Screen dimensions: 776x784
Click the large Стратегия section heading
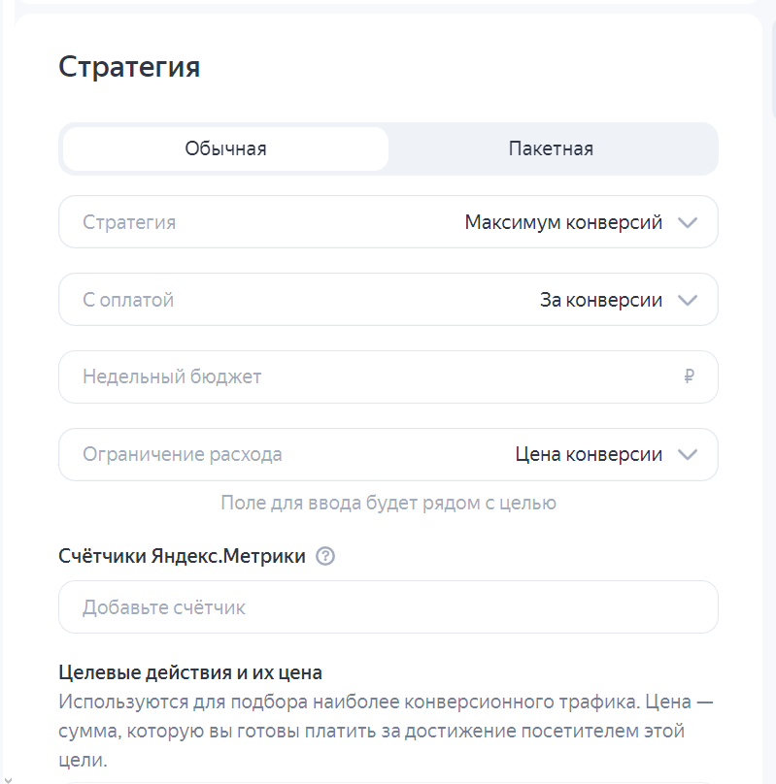coord(129,67)
